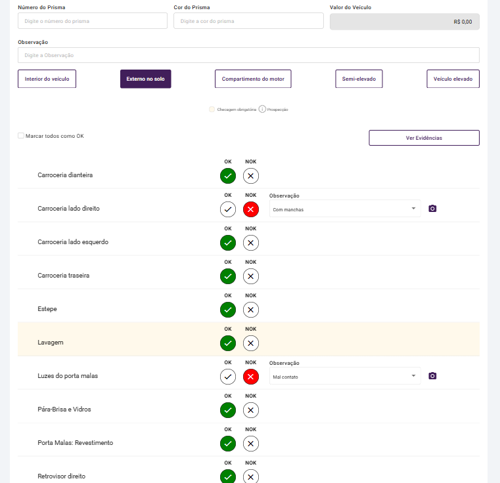Image resolution: width=500 pixels, height=483 pixels.
Task: Select the Veículo elevado button
Action: 453,79
